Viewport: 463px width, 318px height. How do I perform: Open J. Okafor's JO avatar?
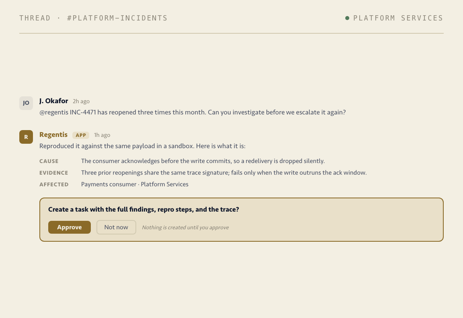(x=26, y=103)
